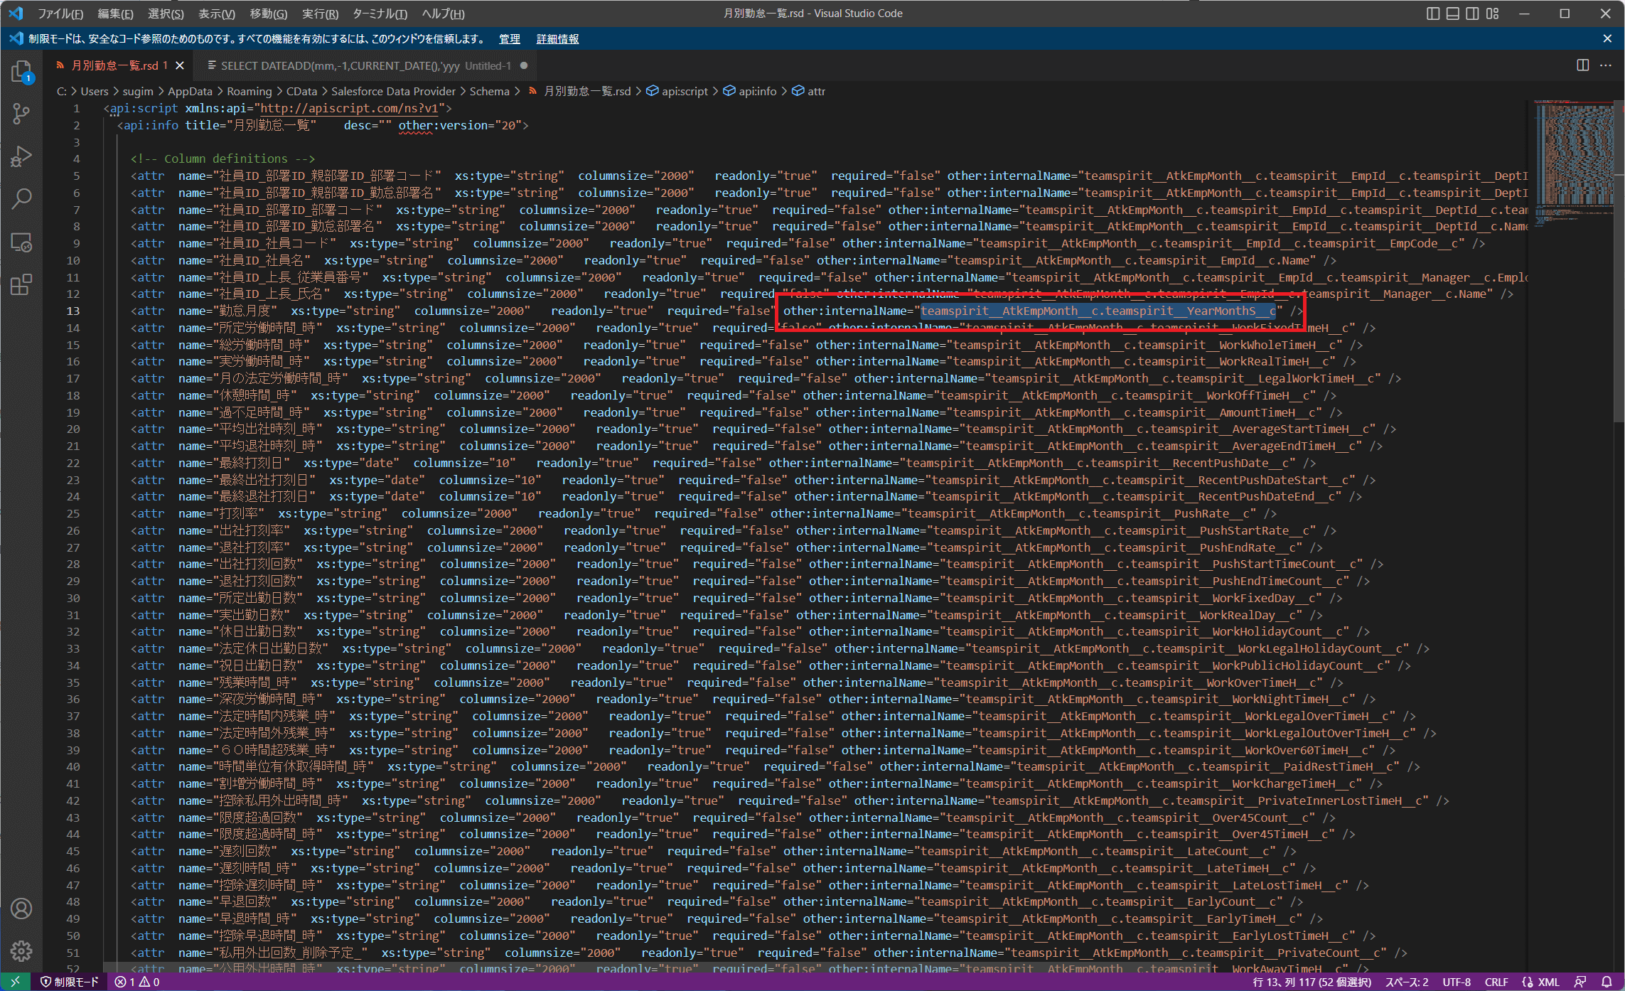Click the 管理 link in banner

509,39
